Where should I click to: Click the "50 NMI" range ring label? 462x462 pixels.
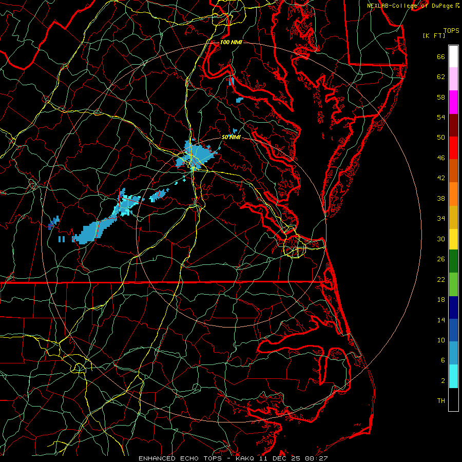tap(231, 137)
